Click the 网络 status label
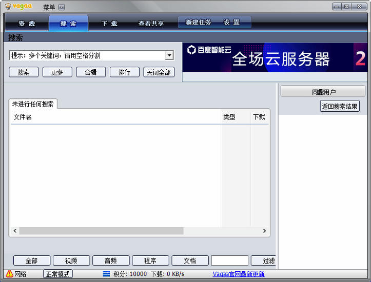The width and height of the screenshot is (371, 282). (x=21, y=274)
